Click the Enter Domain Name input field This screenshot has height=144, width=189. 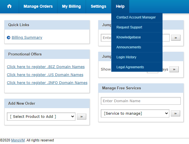pyautogui.click(x=141, y=101)
